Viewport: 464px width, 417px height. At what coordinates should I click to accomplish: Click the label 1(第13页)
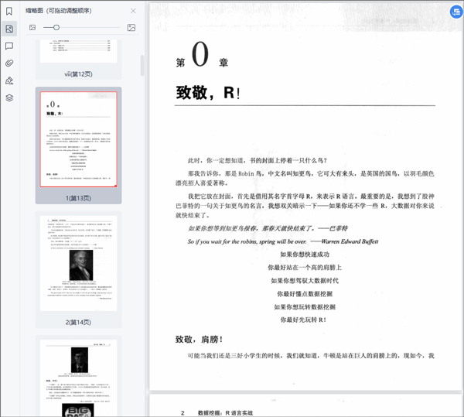point(78,198)
